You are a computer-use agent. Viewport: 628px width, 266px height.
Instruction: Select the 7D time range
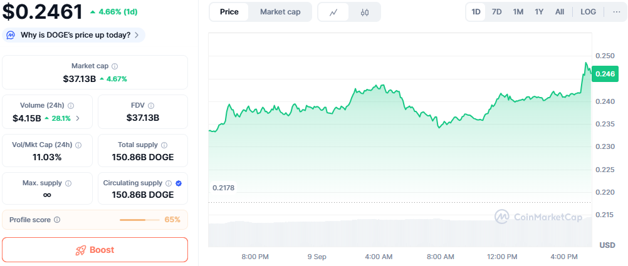(x=496, y=12)
